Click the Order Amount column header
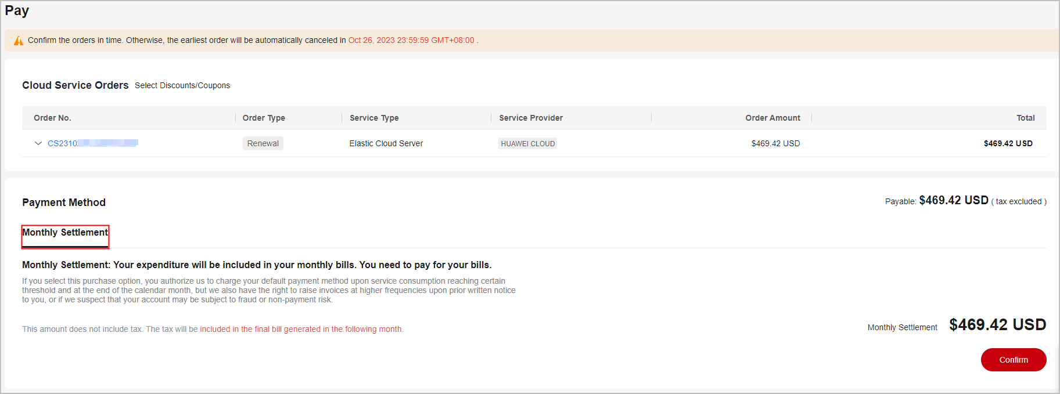This screenshot has height=394, width=1060. pos(773,118)
